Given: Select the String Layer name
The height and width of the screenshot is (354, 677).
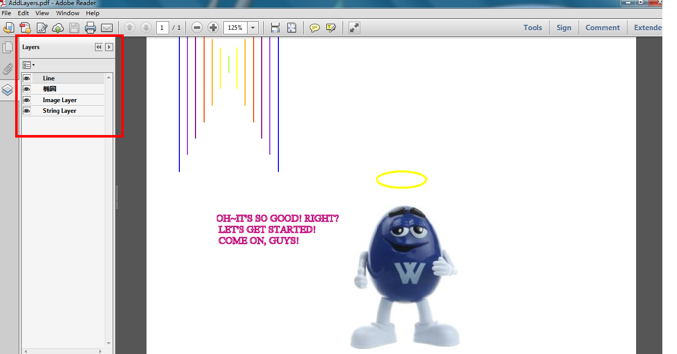Looking at the screenshot, I should pos(59,111).
